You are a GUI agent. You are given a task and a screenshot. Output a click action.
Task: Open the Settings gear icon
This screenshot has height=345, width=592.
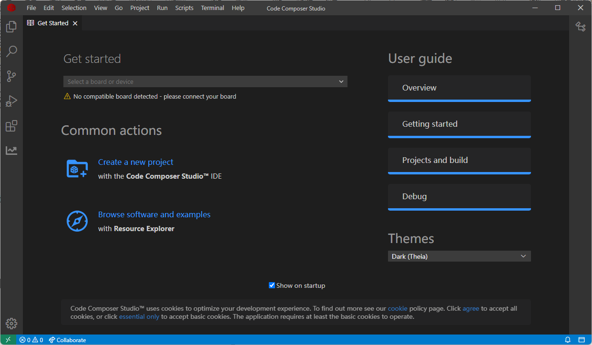(x=11, y=324)
